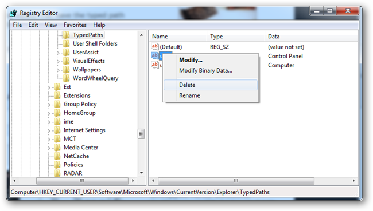373x211 pixels.
Task: Click the UserAssist folder icon
Action: (67, 53)
